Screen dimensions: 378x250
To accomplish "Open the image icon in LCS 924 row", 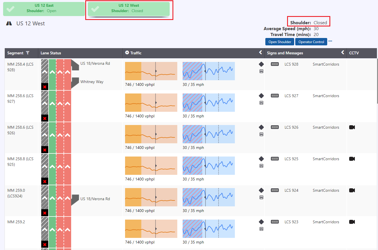I will [x=261, y=197].
